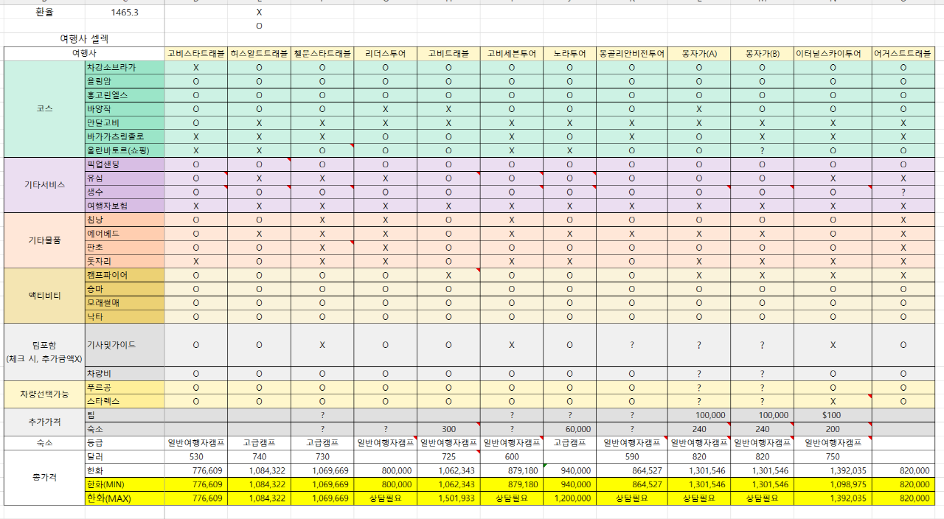
Task: Click the 울란바토르(쇼핑) row label
Action: click(x=124, y=150)
